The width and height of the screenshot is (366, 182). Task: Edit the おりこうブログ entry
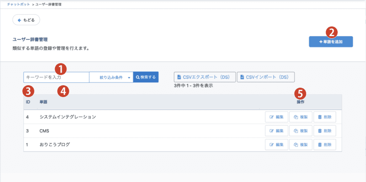tap(276, 145)
